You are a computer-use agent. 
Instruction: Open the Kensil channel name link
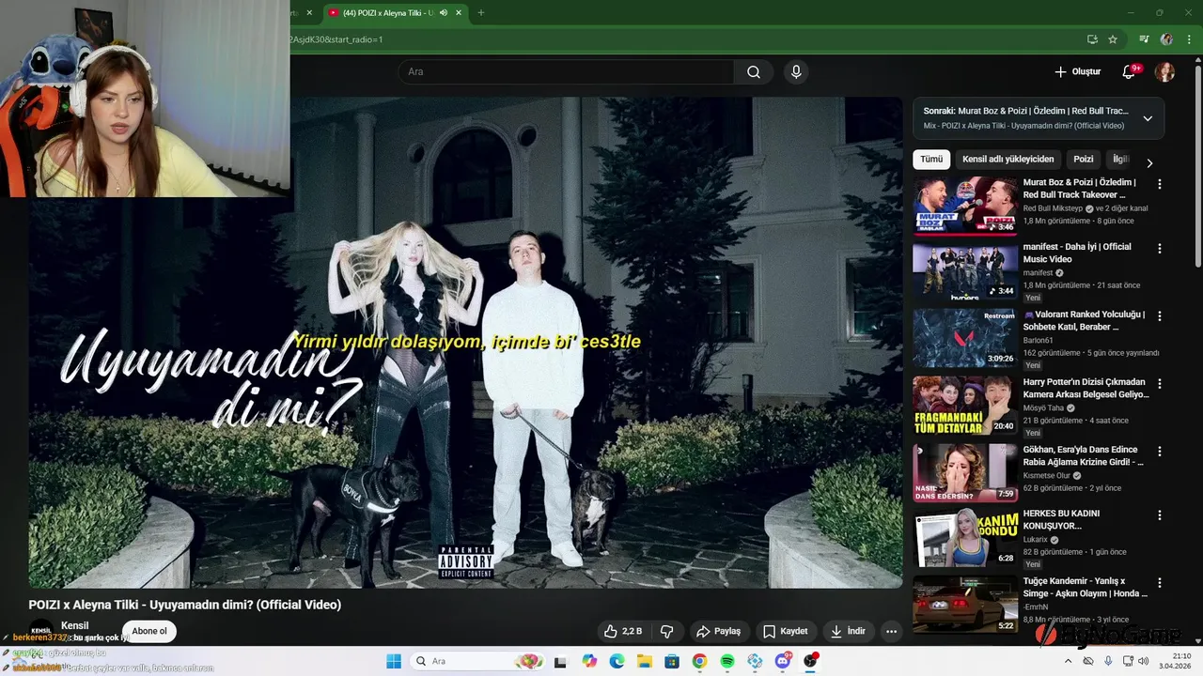pyautogui.click(x=75, y=625)
